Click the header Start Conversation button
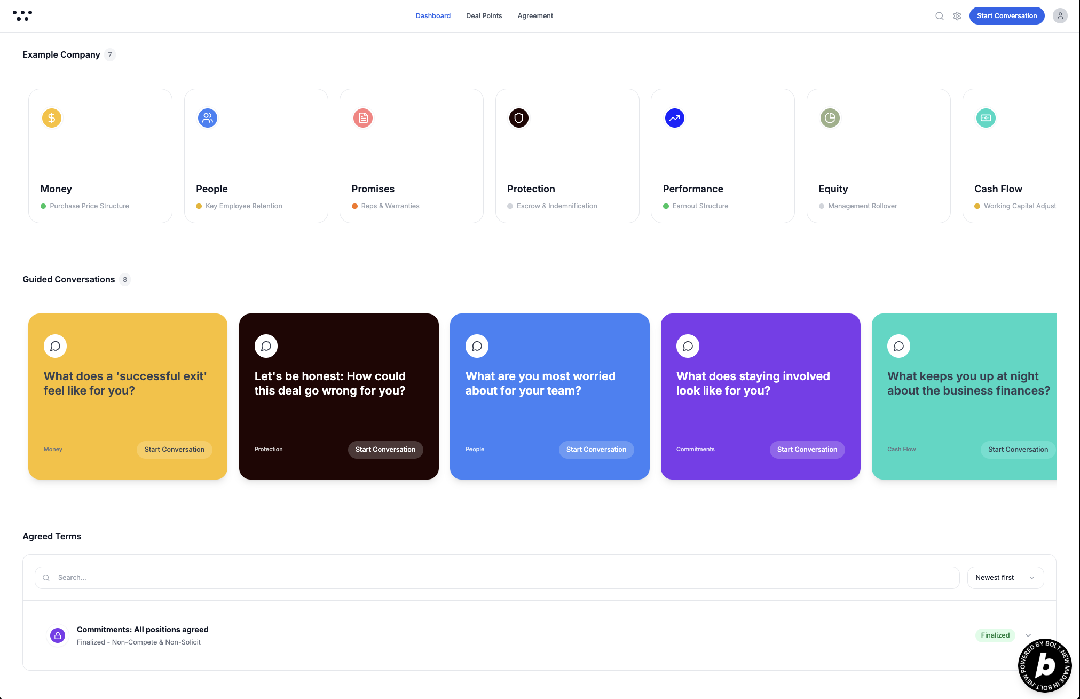 tap(1007, 16)
